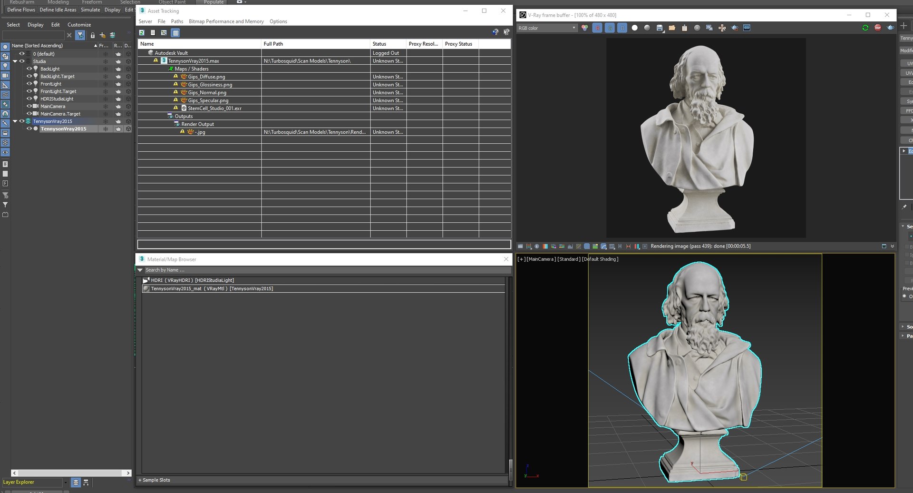The width and height of the screenshot is (913, 493).
Task: Click the pixel info icon in frame buffer status bar
Action: click(537, 246)
